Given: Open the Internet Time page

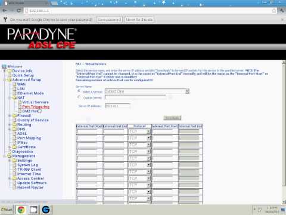Looking at the screenshot, I should coord(29,174).
